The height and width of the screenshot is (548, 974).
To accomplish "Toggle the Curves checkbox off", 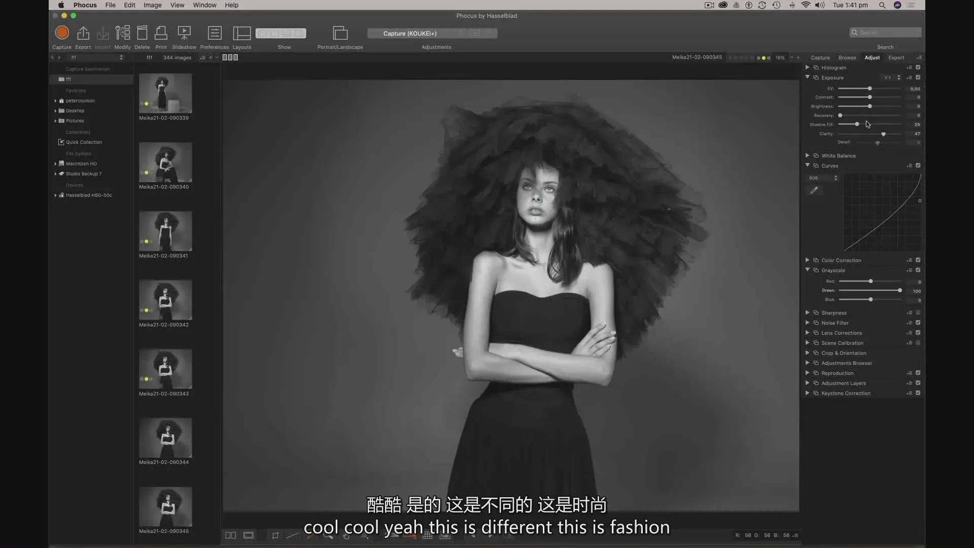I will click(x=918, y=166).
